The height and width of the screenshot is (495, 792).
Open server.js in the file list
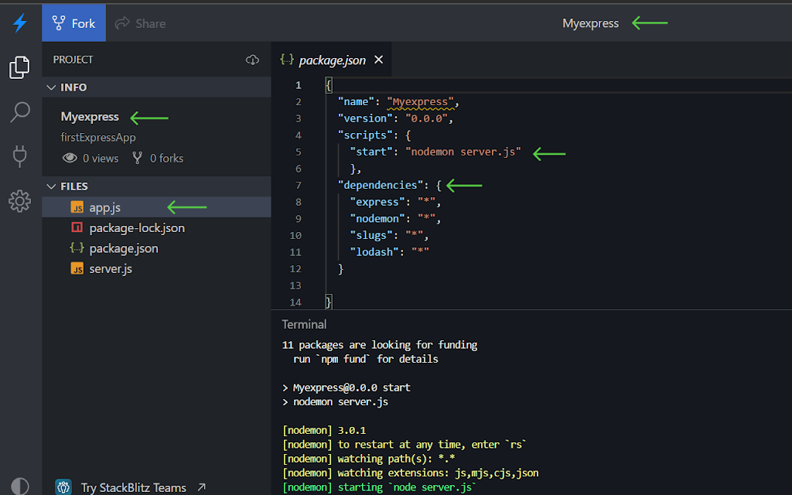click(156, 268)
